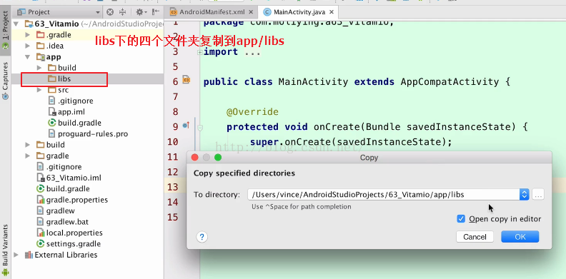This screenshot has height=279, width=566.
Task: Select settings.gradle file
Action: 74,243
